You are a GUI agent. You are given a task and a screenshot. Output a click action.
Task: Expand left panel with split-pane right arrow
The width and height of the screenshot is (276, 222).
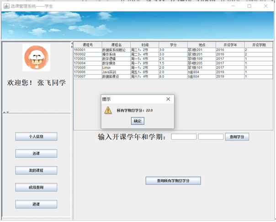tap(72, 47)
